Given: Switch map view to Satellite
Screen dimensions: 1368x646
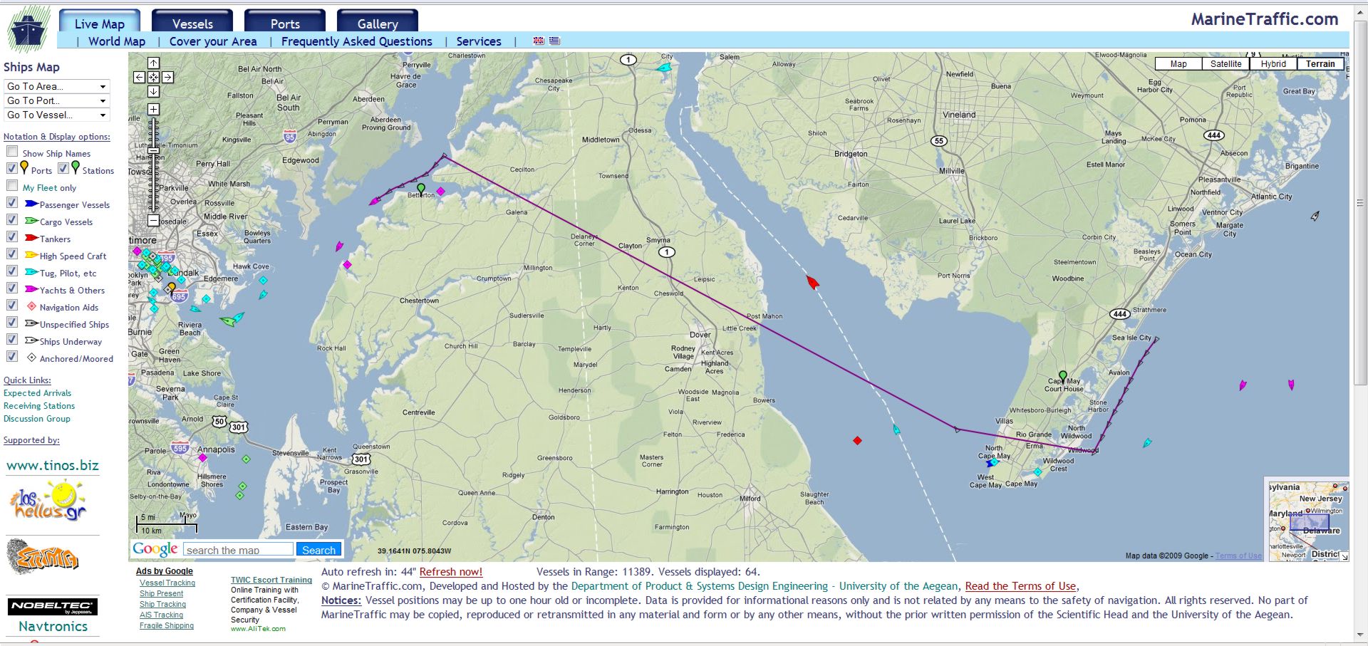Looking at the screenshot, I should pyautogui.click(x=1225, y=64).
